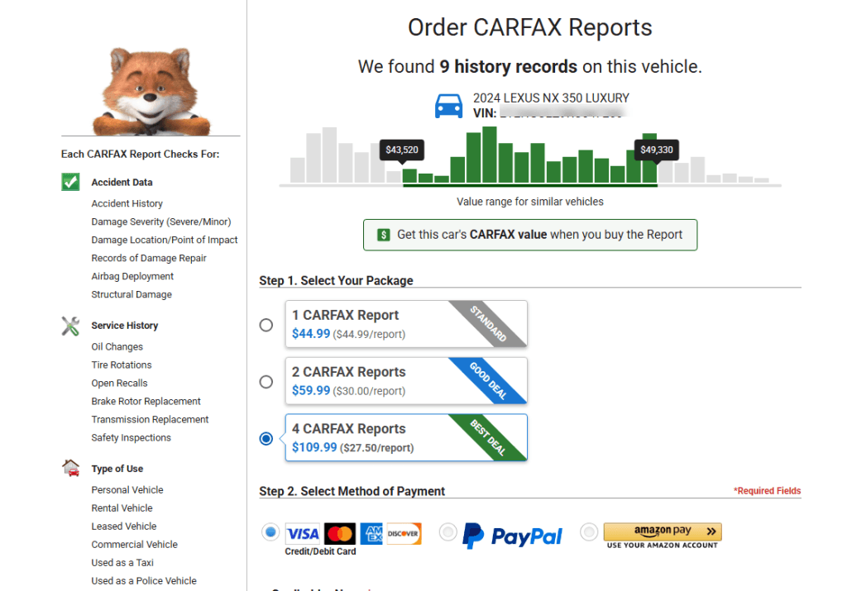Click Damage Severity (Severe/Minor) text
Image resolution: width=847 pixels, height=591 pixels.
161,222
